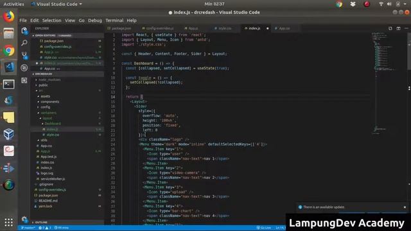Screen dimensions: 411x231
Task: Click the Go Live status bar button
Action: tap(264, 228)
